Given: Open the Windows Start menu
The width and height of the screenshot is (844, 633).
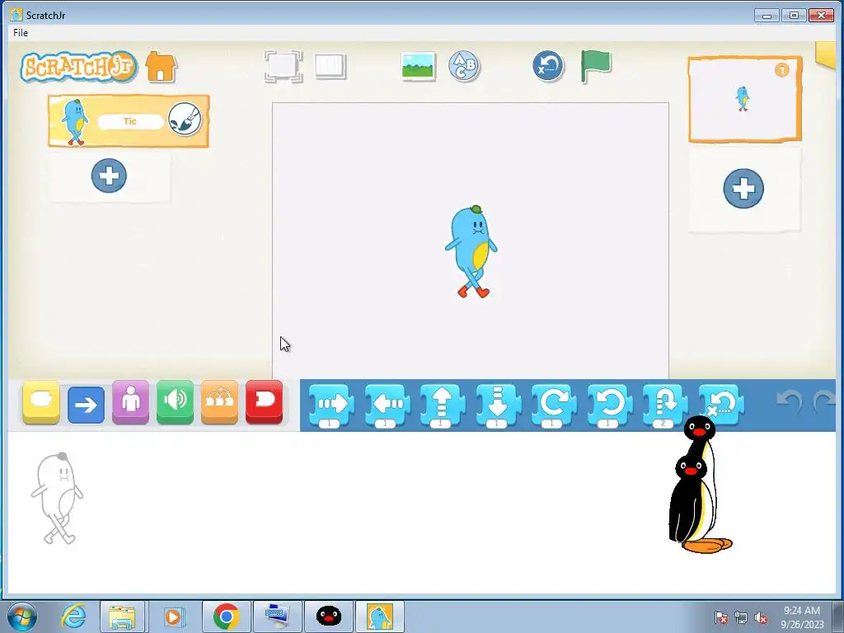Looking at the screenshot, I should coord(22,617).
